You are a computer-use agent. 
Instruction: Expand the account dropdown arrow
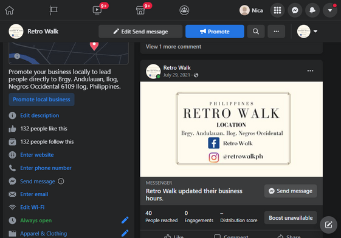tap(330, 10)
